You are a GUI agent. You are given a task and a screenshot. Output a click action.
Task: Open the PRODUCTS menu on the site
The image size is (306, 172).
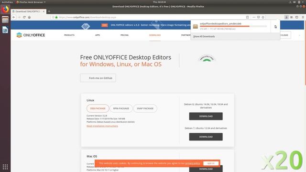pyautogui.click(x=69, y=35)
